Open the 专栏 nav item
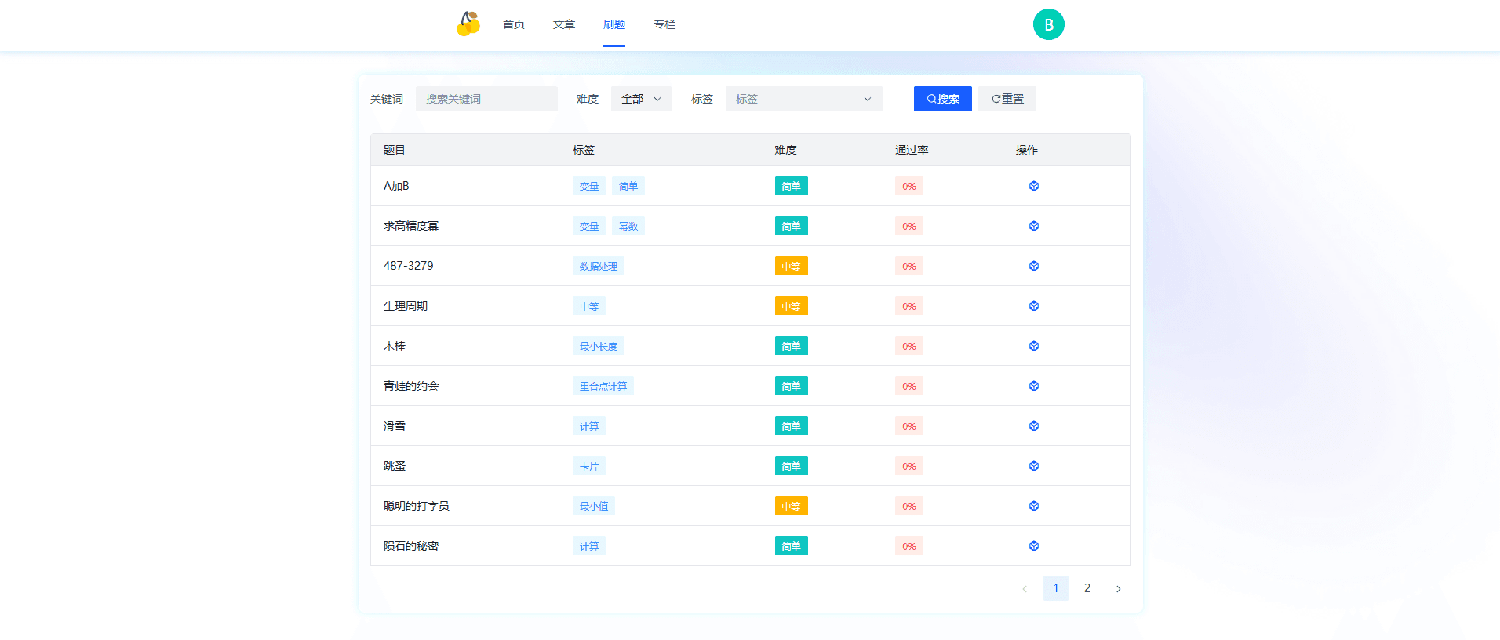The image size is (1500, 640). 664,24
